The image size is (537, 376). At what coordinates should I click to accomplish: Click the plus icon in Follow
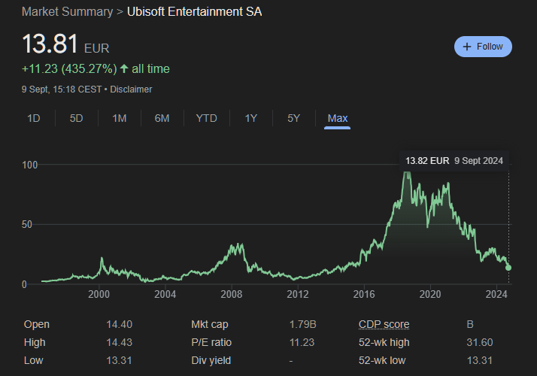pyautogui.click(x=468, y=47)
